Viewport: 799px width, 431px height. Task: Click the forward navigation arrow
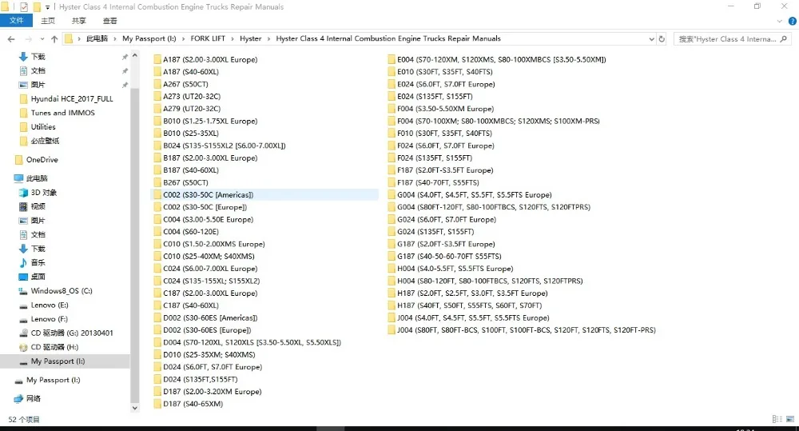tap(29, 38)
